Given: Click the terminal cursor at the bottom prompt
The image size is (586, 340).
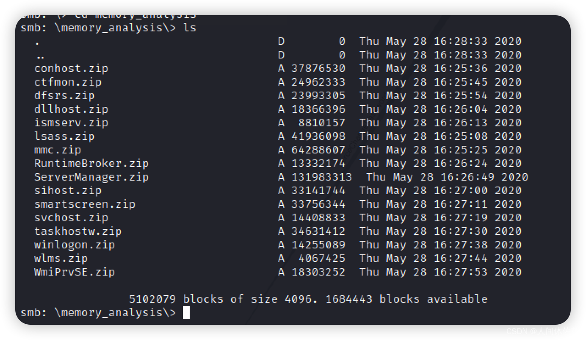Looking at the screenshot, I should pos(186,312).
